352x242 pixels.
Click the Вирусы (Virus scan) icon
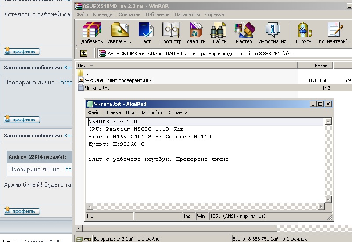pos(304,33)
